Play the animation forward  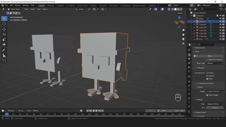(96, 111)
